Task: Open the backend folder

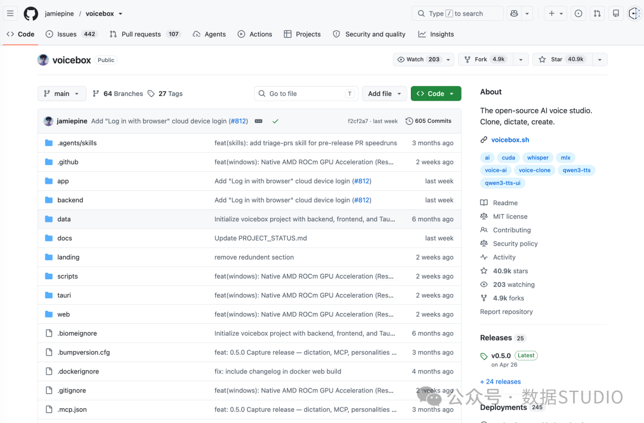Action: click(x=70, y=200)
